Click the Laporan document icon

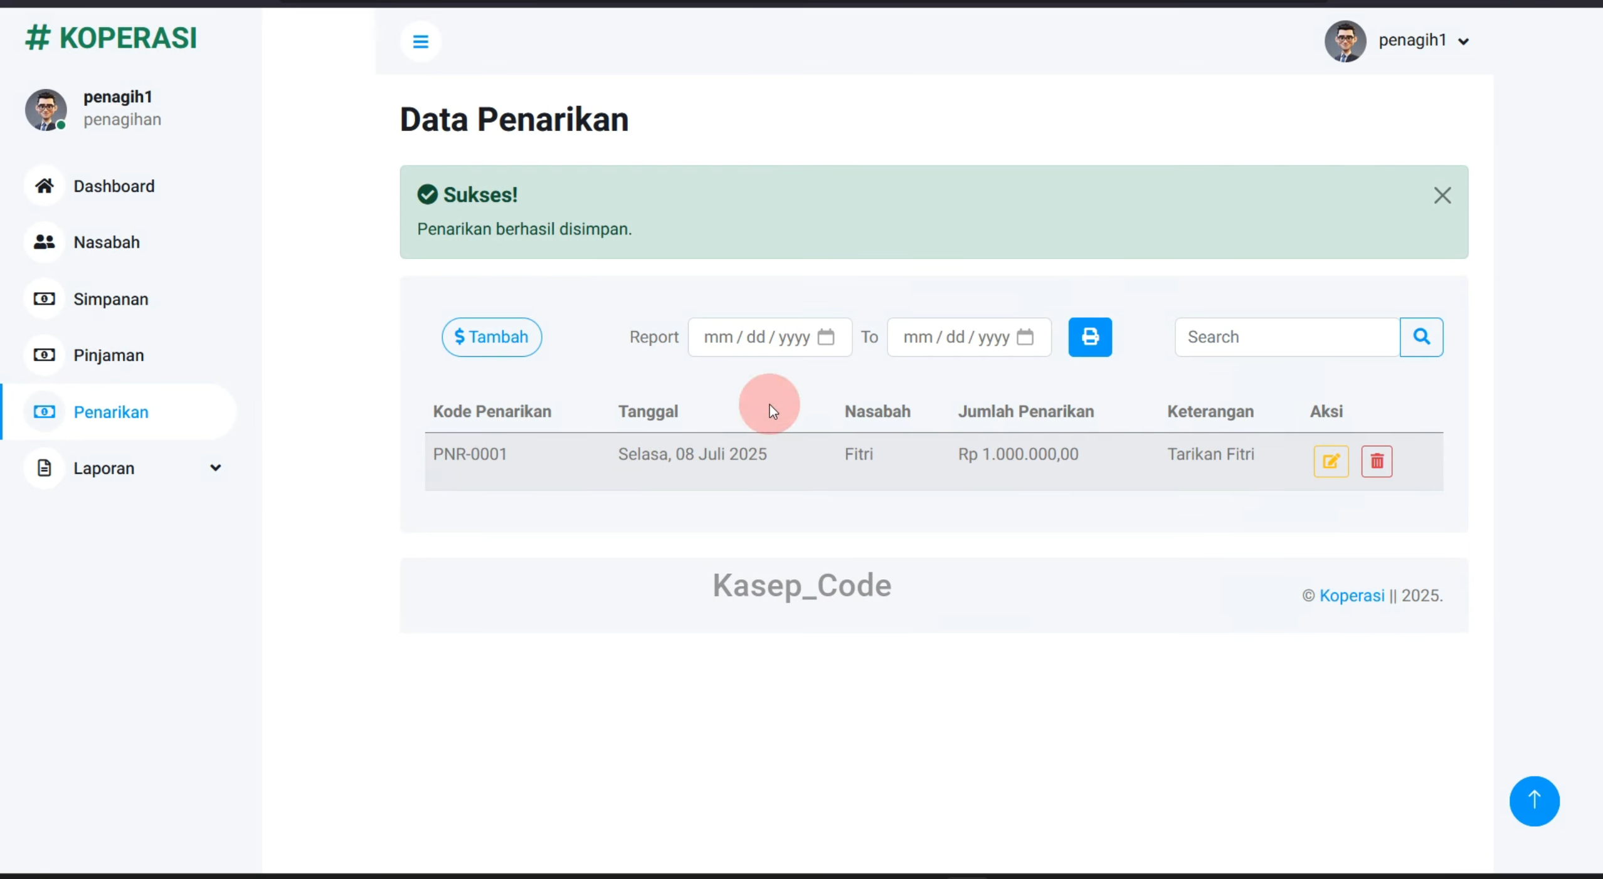click(x=44, y=468)
